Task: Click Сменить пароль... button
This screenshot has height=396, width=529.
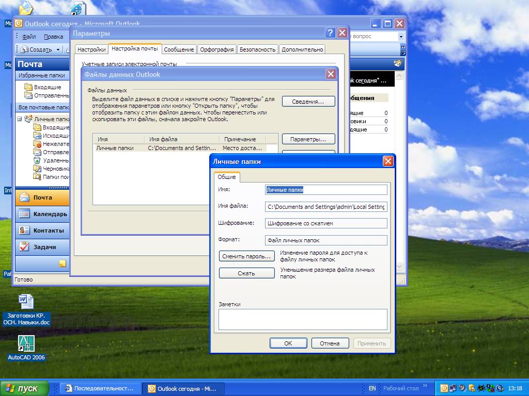Action: [246, 256]
